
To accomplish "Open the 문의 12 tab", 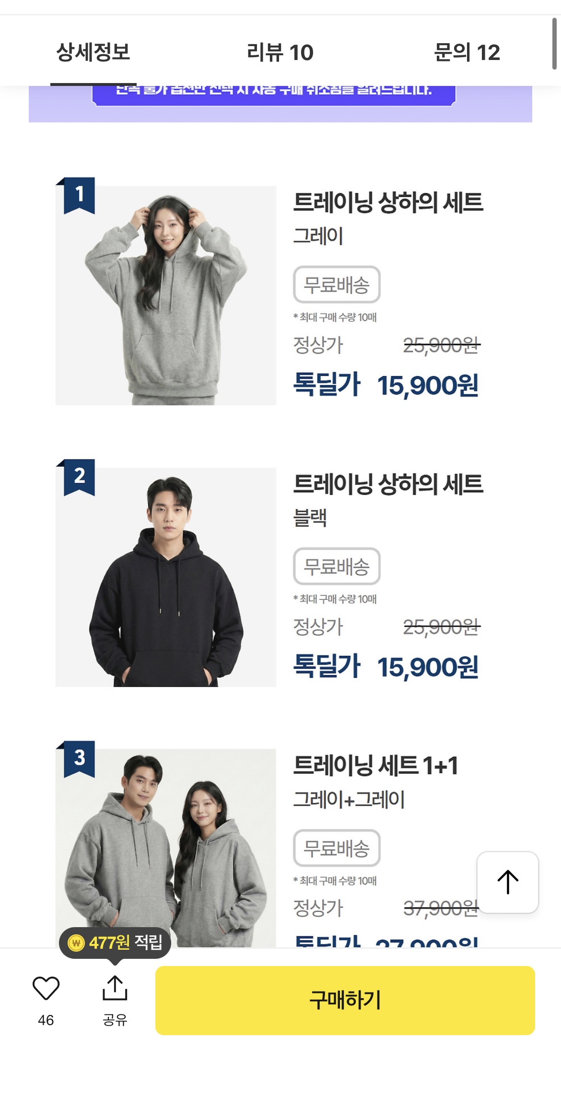I will [x=467, y=52].
